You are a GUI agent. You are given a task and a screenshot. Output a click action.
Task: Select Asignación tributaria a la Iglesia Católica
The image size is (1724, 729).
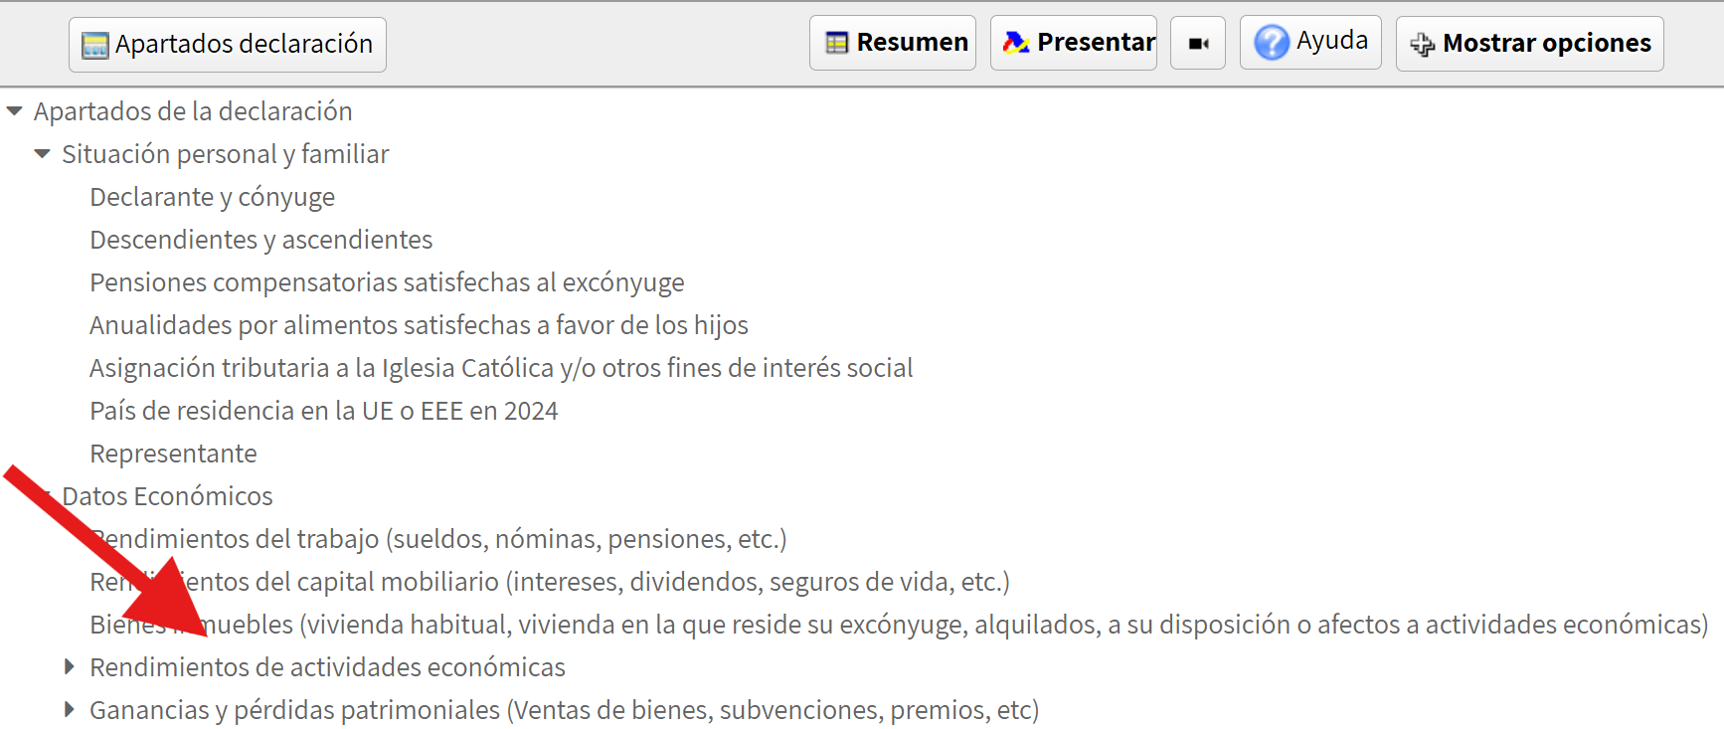[x=501, y=368]
